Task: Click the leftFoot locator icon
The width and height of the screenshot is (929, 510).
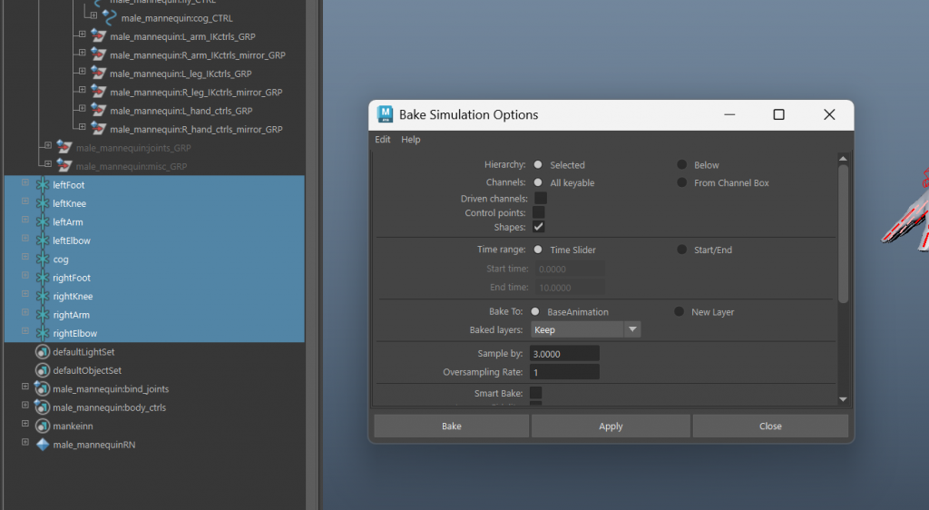Action: point(43,185)
